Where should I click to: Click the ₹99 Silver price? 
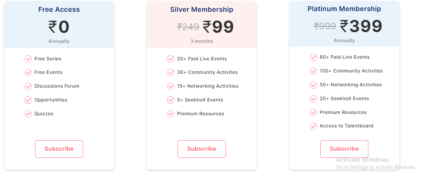click(x=218, y=27)
